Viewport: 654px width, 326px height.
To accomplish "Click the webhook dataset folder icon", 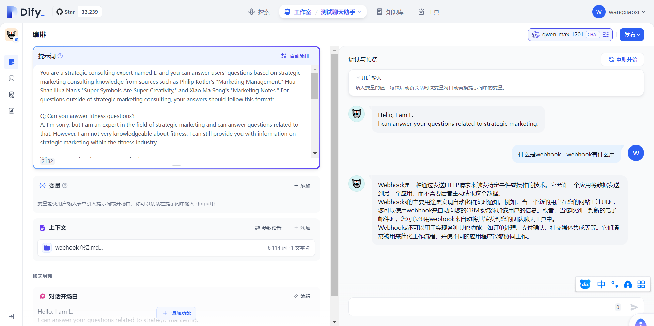I will pos(47,248).
